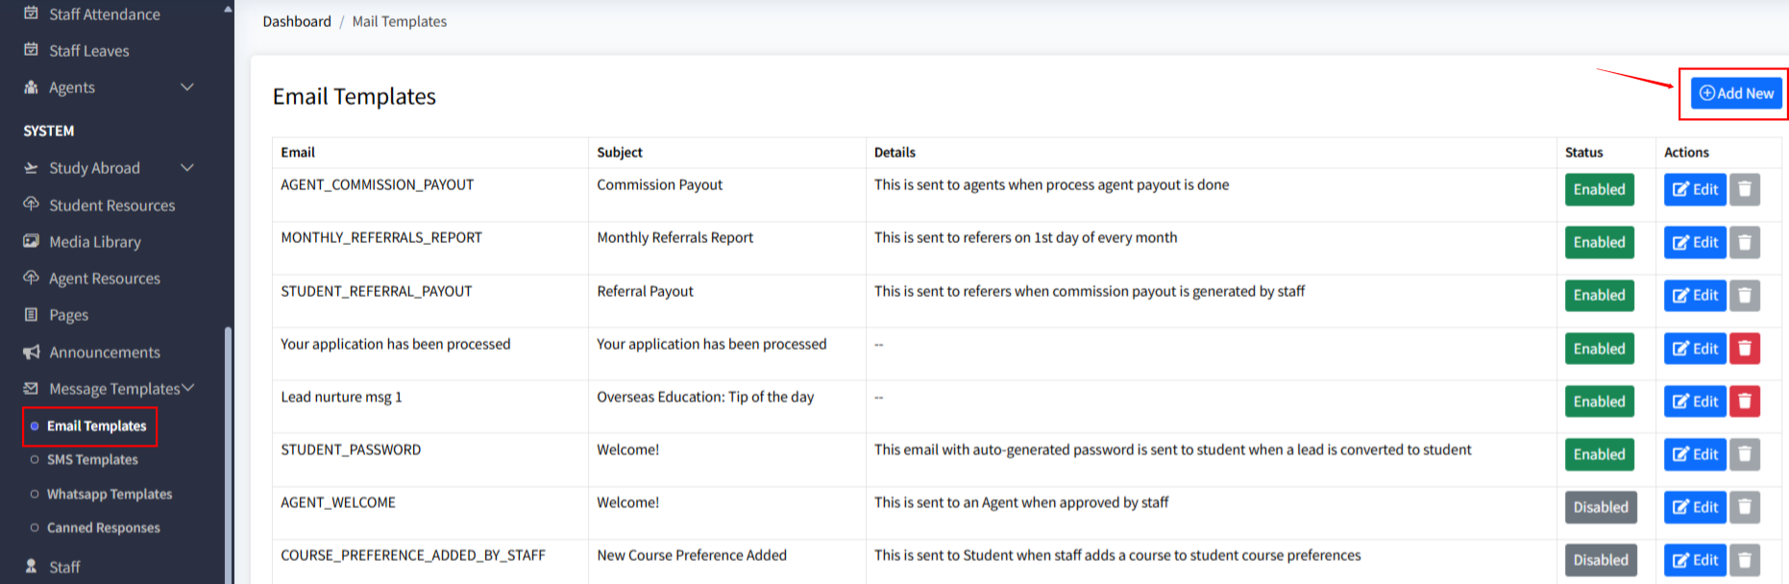The image size is (1789, 584).
Task: Click the Study Abroad plane icon
Action: pyautogui.click(x=32, y=168)
